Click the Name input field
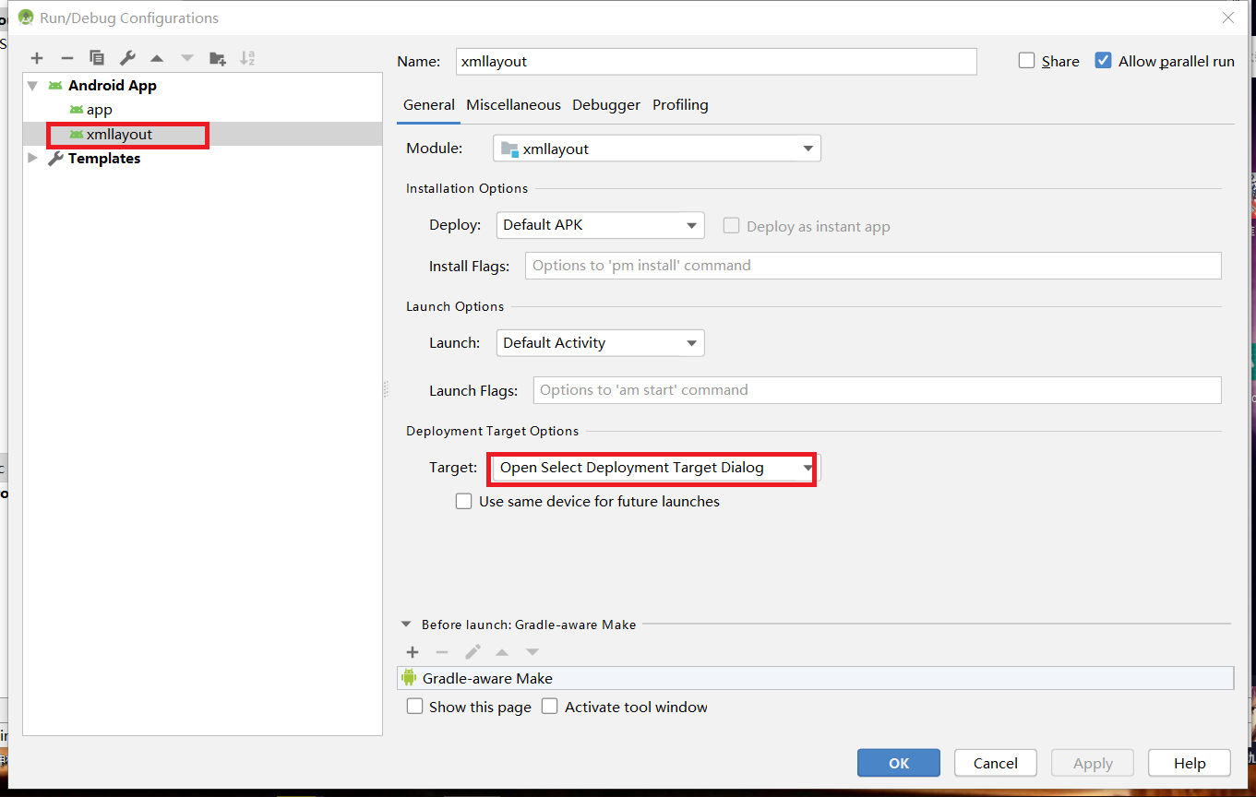The height and width of the screenshot is (797, 1256). 716,61
